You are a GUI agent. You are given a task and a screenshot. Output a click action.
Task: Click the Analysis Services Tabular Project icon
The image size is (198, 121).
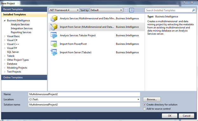coord(54,35)
